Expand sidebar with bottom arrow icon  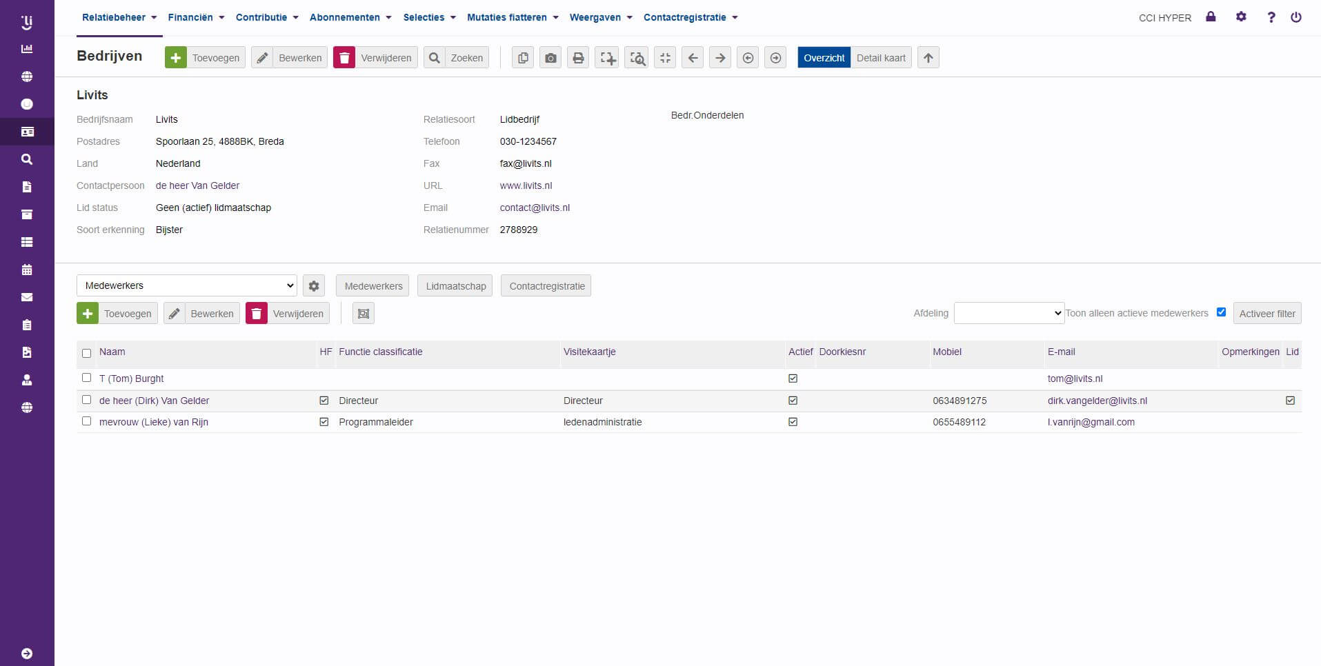pos(27,654)
